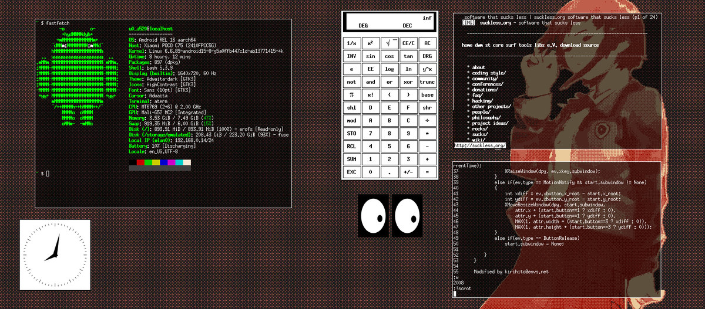The width and height of the screenshot is (705, 309).
Task: Click the blue palette block in fastfetch
Action: [x=163, y=162]
